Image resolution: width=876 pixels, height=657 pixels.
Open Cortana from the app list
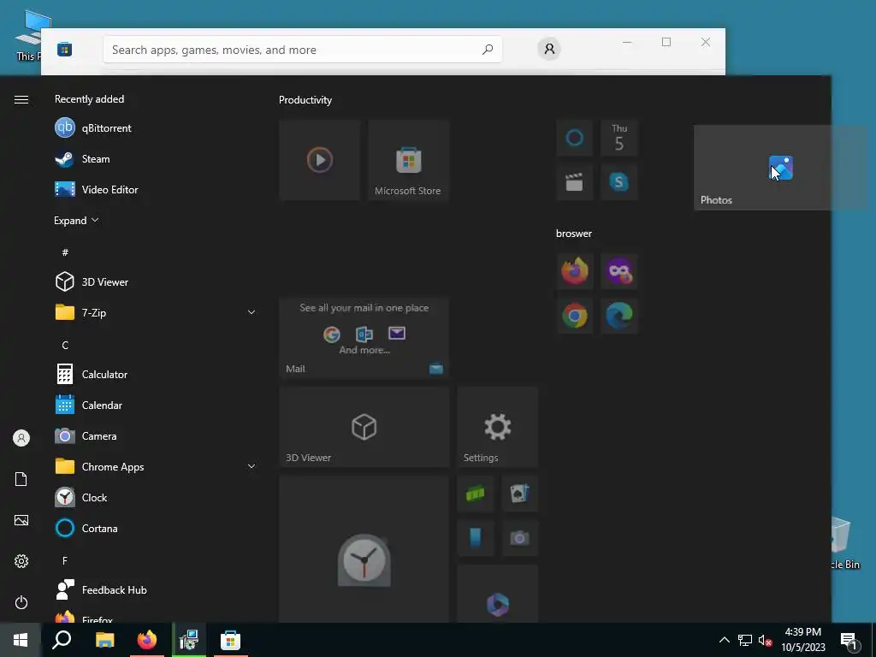(x=156, y=528)
